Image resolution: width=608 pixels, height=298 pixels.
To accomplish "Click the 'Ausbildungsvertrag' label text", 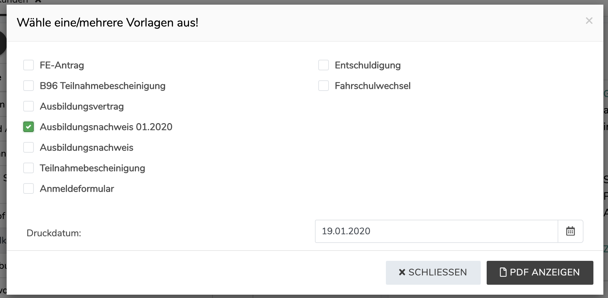I will 82,107.
